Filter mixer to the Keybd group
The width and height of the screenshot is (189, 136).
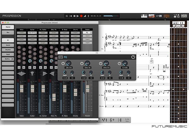point(8,45)
